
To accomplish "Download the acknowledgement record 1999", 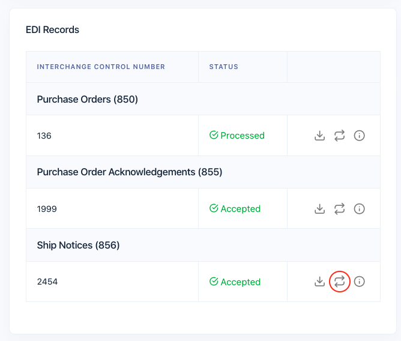I will pyautogui.click(x=320, y=209).
